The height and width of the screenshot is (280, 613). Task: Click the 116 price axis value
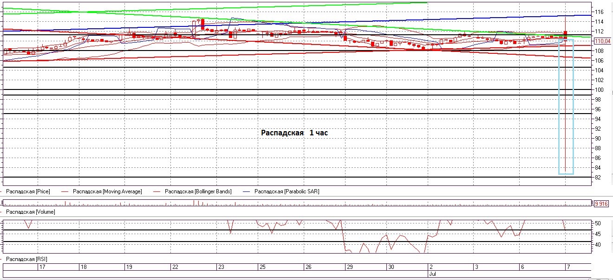tap(599, 12)
